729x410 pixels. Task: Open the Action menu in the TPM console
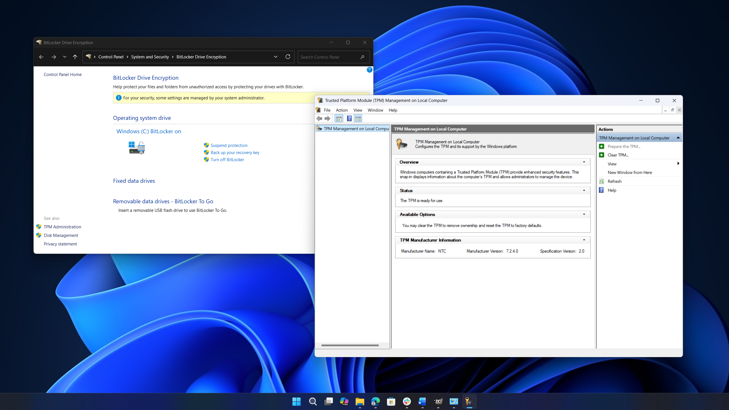341,110
